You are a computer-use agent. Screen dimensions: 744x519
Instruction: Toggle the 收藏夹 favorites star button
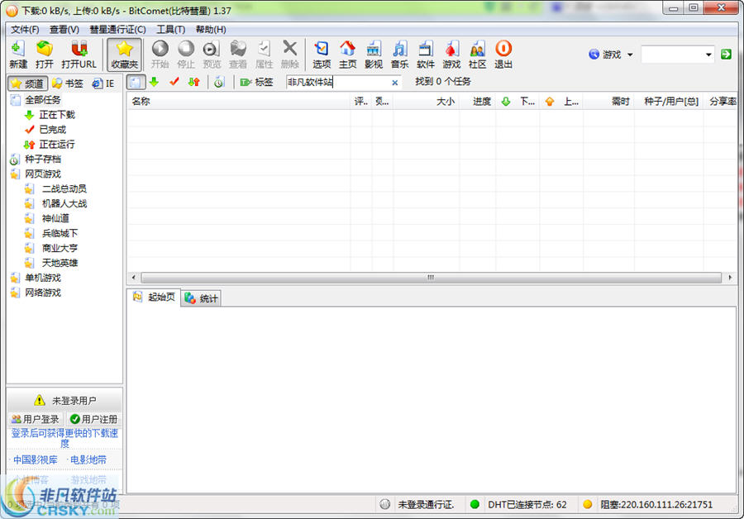click(124, 55)
